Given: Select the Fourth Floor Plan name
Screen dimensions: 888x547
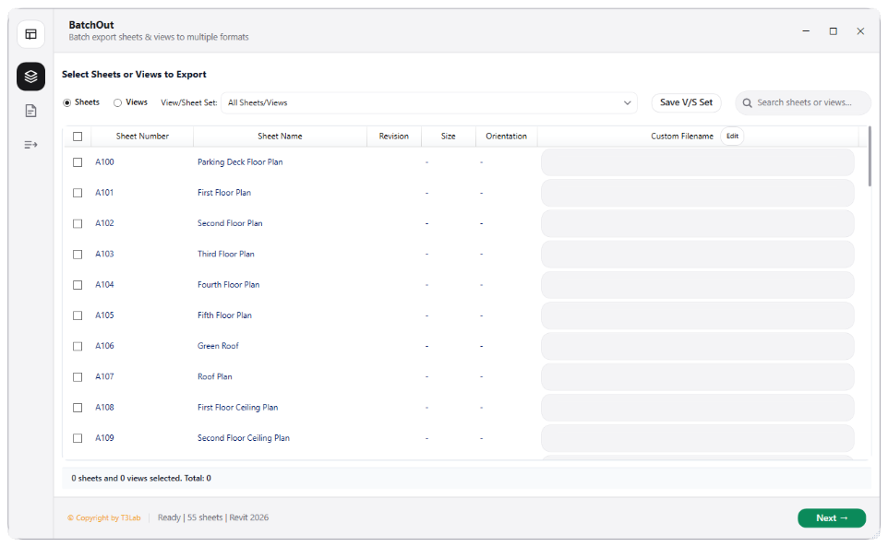Looking at the screenshot, I should click(x=229, y=284).
